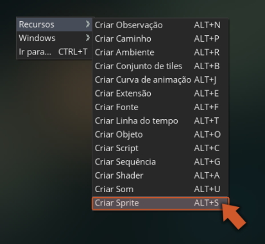Select Criar Curva de animação
Viewport: 265px width, 244px height.
click(160, 79)
